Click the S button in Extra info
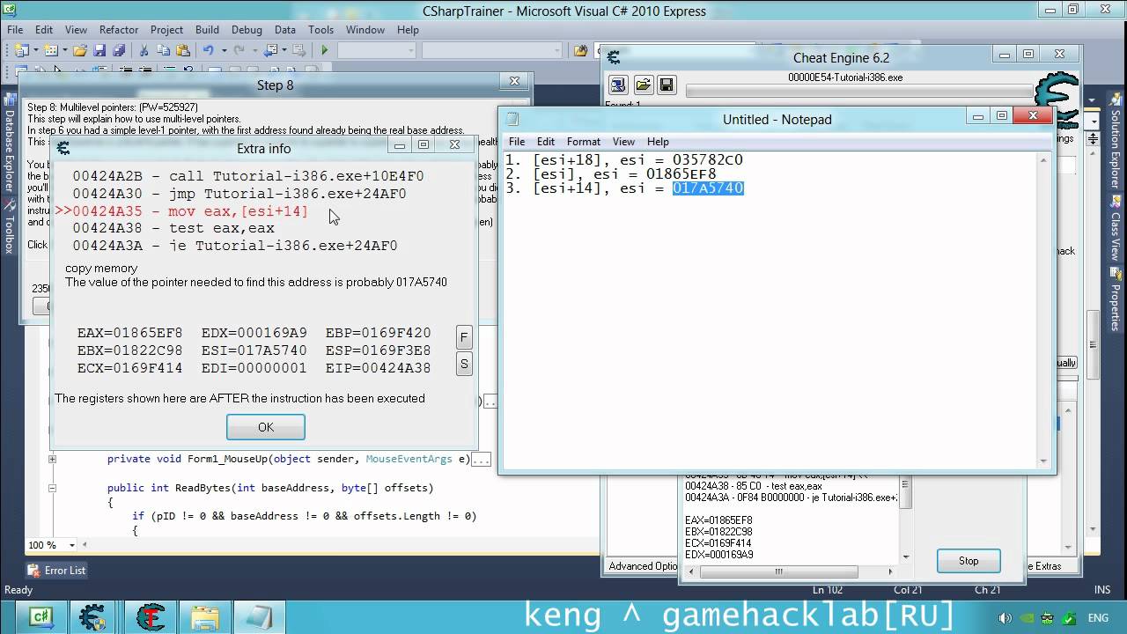This screenshot has width=1127, height=634. 464,364
